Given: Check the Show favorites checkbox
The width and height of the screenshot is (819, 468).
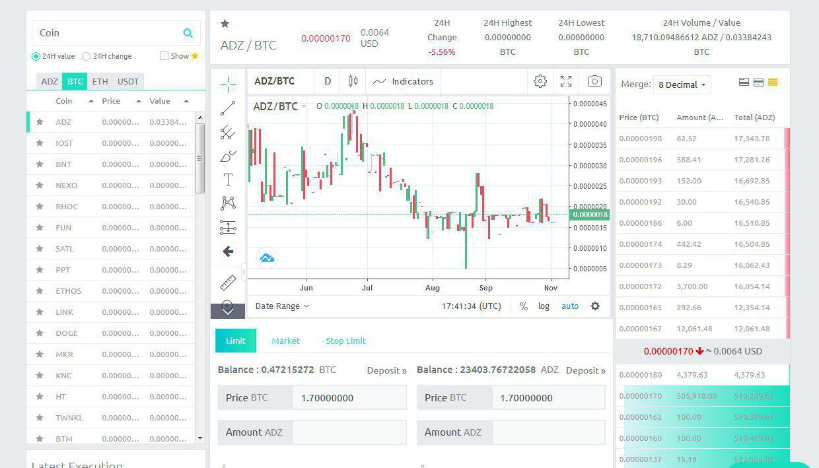Looking at the screenshot, I should point(164,56).
